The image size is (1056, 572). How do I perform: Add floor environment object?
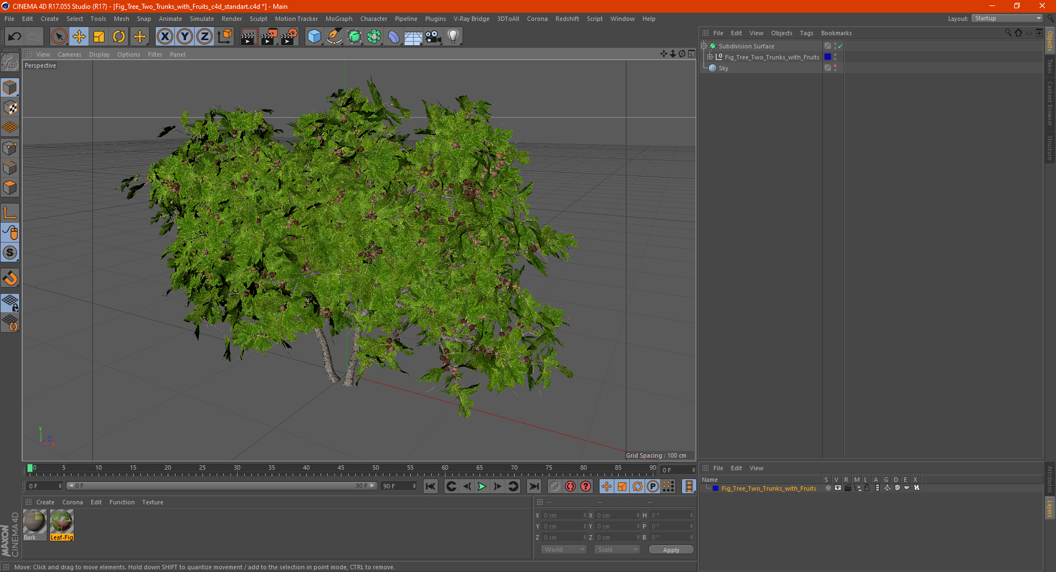coord(414,37)
